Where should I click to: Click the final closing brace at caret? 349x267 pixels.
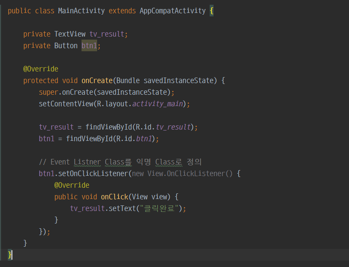10,255
